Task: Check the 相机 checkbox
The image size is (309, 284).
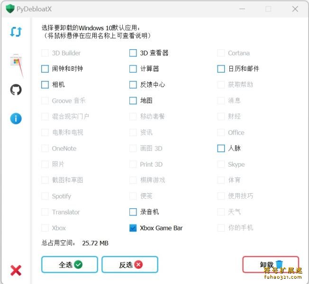Action: [45, 85]
